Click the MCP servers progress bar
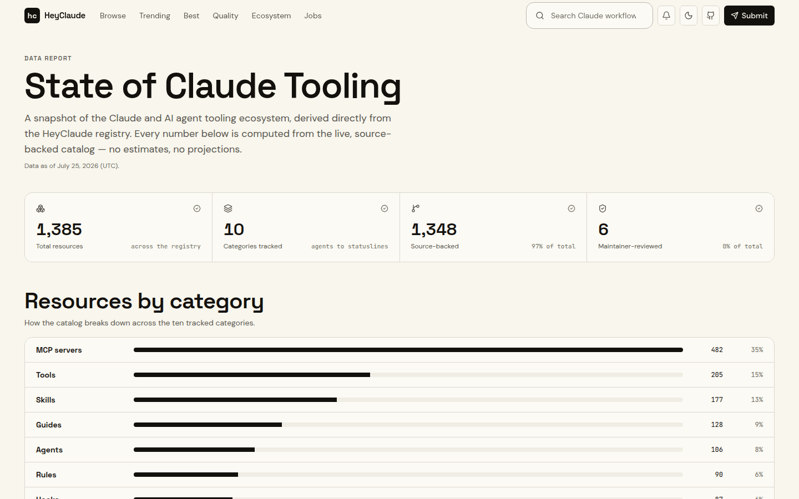The width and height of the screenshot is (799, 499). (x=408, y=350)
